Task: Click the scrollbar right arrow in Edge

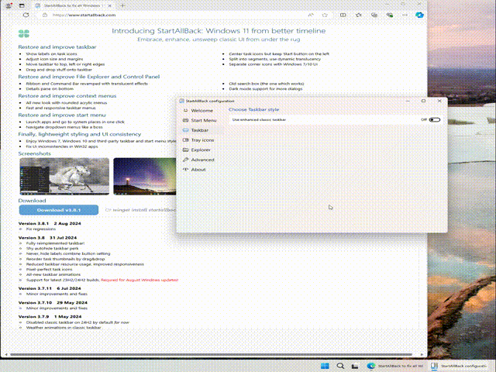Action: [x=422, y=354]
